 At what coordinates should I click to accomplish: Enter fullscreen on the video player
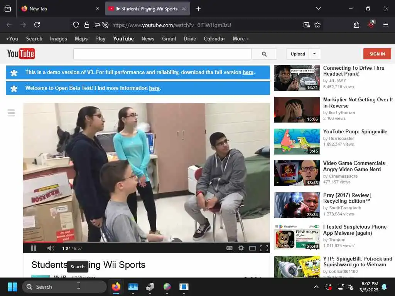(x=264, y=248)
